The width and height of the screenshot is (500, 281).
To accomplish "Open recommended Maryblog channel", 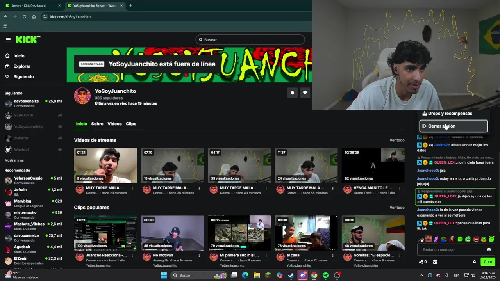I will point(33,203).
